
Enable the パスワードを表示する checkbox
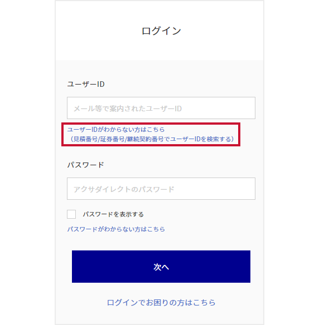click(71, 214)
